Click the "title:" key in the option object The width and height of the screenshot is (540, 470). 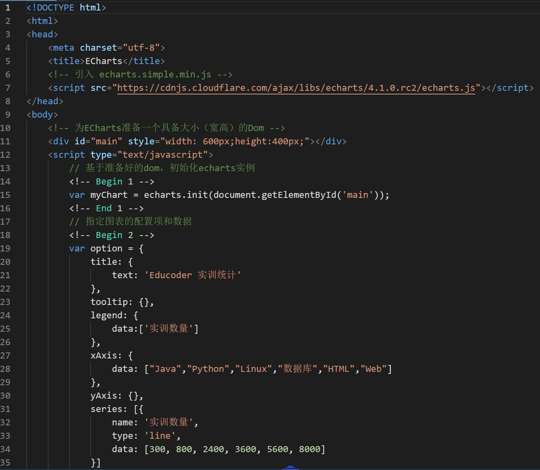pyautogui.click(x=106, y=262)
